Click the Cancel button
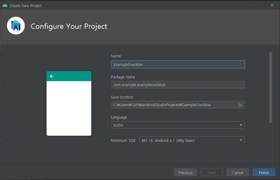Screen dimensions: 280x180 click(x=238, y=172)
